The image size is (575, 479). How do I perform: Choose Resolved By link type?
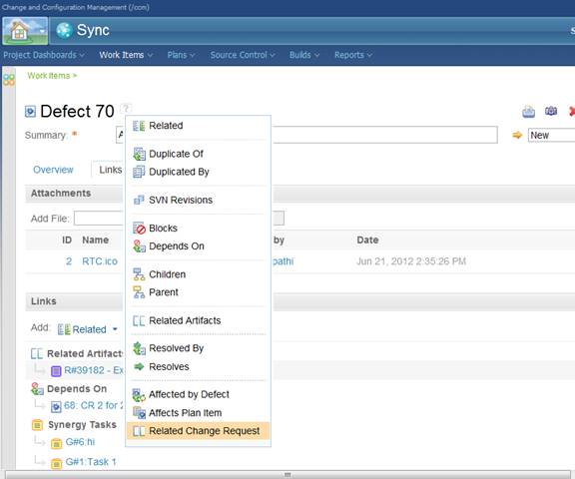coord(198,348)
